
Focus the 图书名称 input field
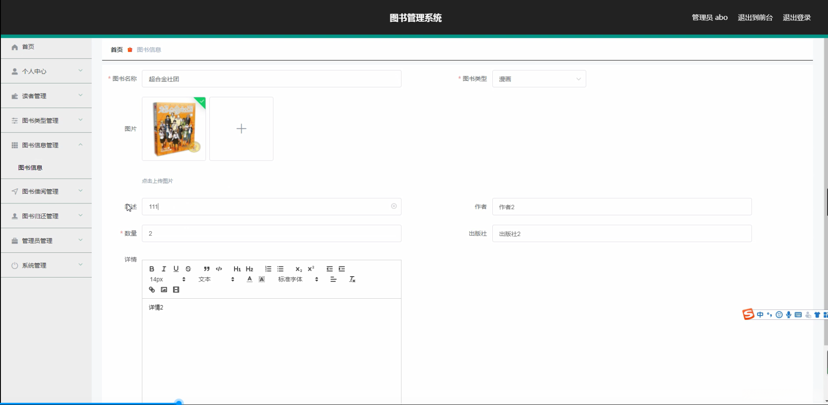tap(272, 79)
